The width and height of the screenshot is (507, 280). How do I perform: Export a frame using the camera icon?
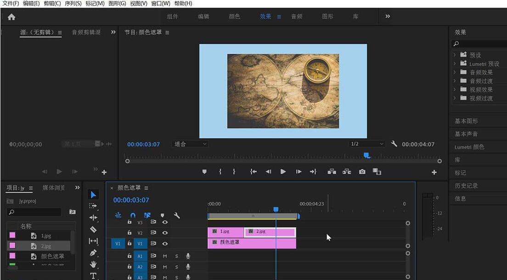tap(362, 171)
